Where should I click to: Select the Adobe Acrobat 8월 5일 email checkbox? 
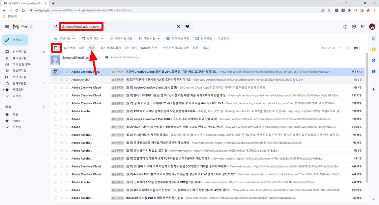56,80
